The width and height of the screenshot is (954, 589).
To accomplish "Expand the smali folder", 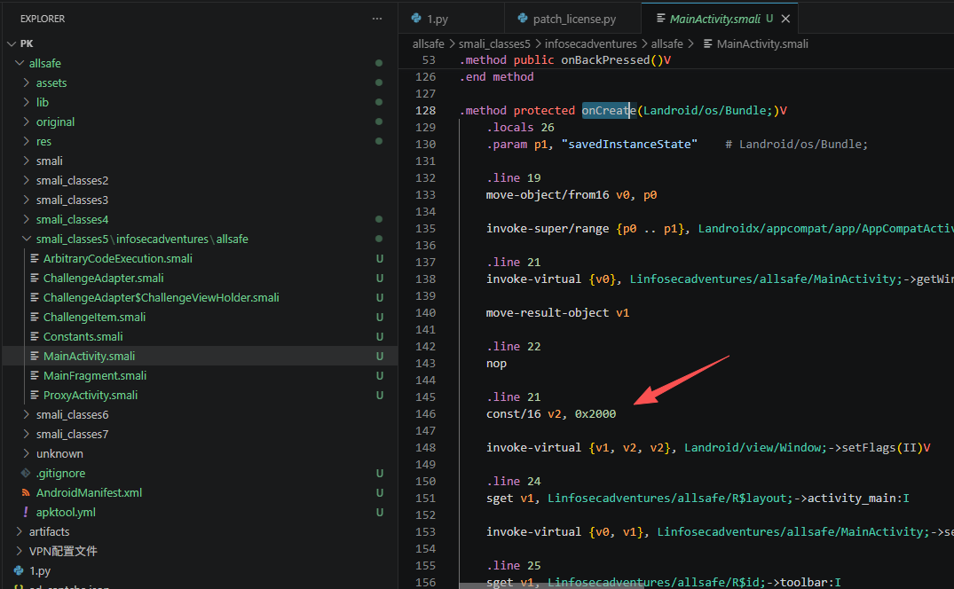I will click(x=26, y=161).
